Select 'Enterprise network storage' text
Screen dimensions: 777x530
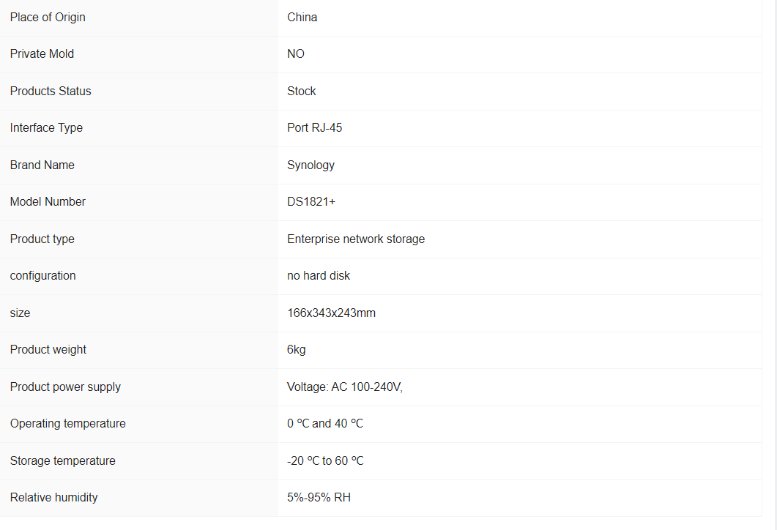click(355, 239)
